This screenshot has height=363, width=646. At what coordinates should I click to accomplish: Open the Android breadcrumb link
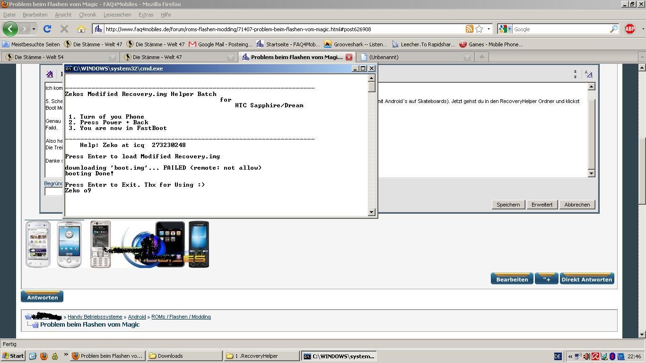(137, 317)
